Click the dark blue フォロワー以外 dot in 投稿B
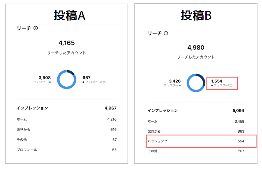This screenshot has width=262, height=169. tap(212, 85)
